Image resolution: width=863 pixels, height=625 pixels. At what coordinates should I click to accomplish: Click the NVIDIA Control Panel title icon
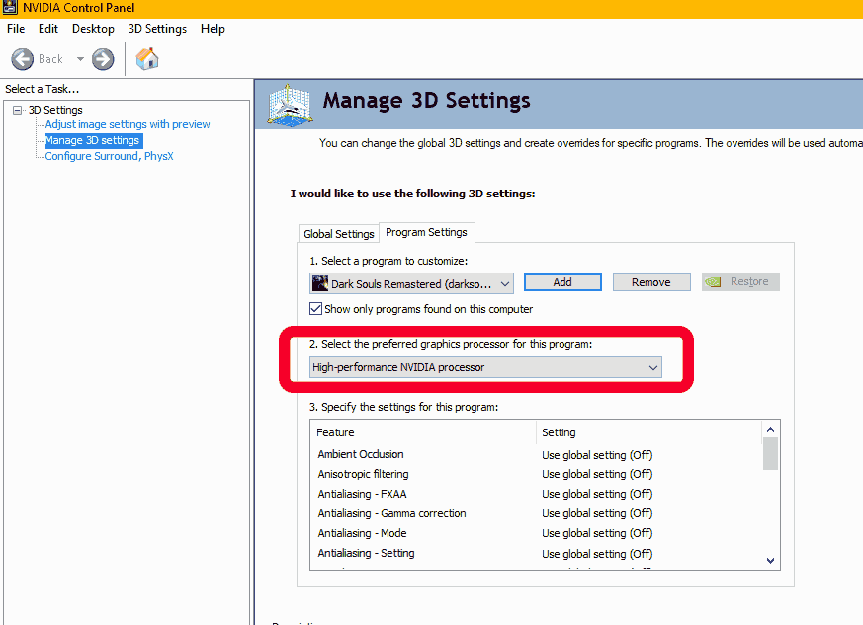[10, 8]
